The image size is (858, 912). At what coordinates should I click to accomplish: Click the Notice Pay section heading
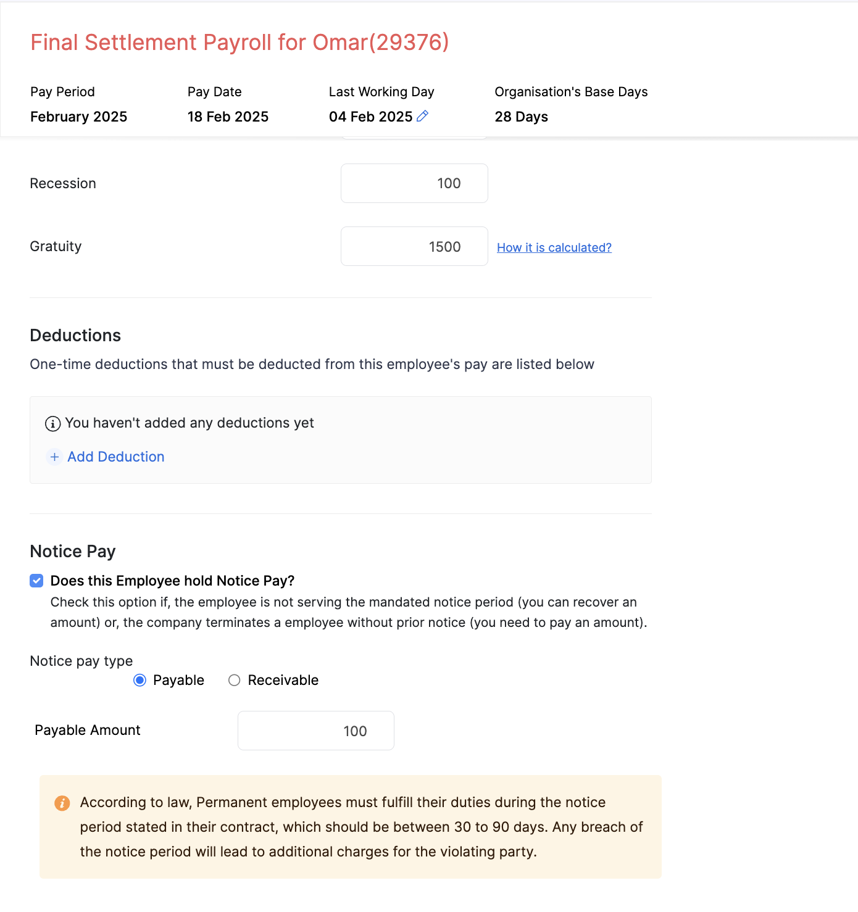click(73, 551)
